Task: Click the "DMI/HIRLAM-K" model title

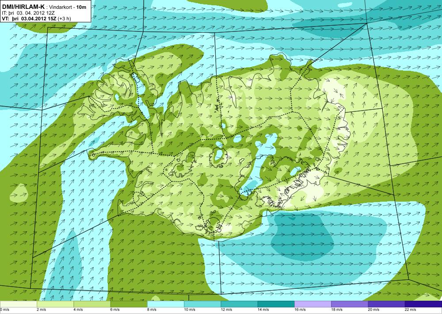Action: pos(23,7)
